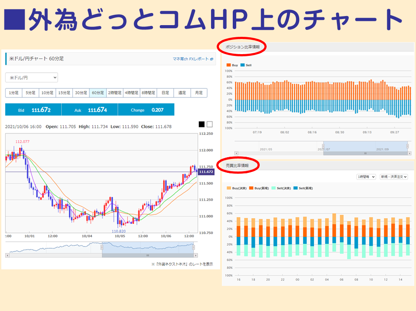This screenshot has width=416, height=311.
Task: Switch to 日足 daily timeframe
Action: [x=165, y=93]
